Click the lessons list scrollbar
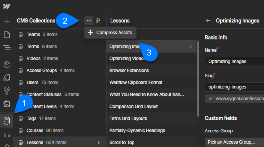This screenshot has height=147, width=264. (198, 79)
